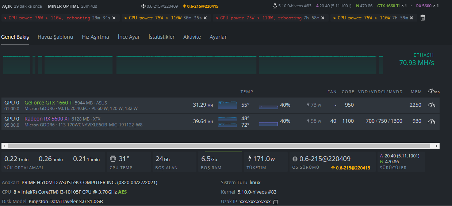
Task: Go to the İstatistikler tab
Action: click(x=161, y=37)
